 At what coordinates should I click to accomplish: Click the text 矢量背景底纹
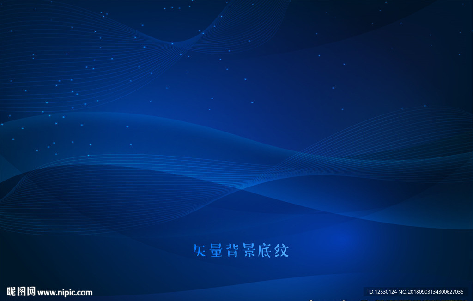241,251
